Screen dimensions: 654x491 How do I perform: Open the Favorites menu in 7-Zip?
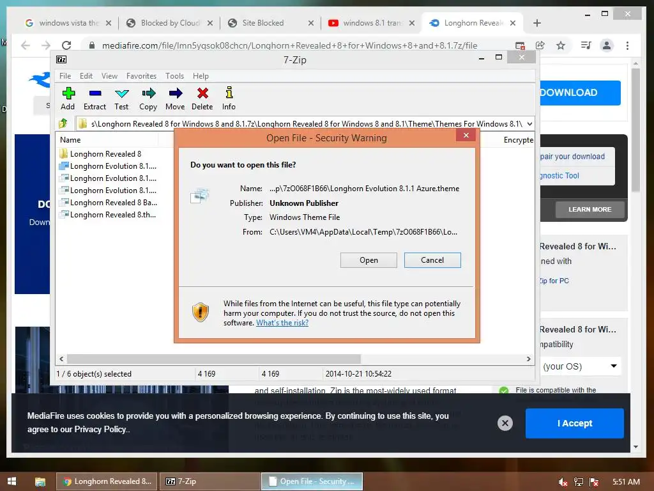tap(141, 76)
